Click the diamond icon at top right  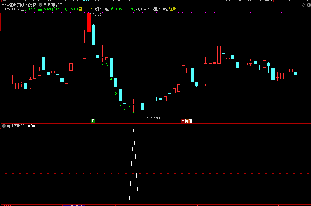point(303,5)
